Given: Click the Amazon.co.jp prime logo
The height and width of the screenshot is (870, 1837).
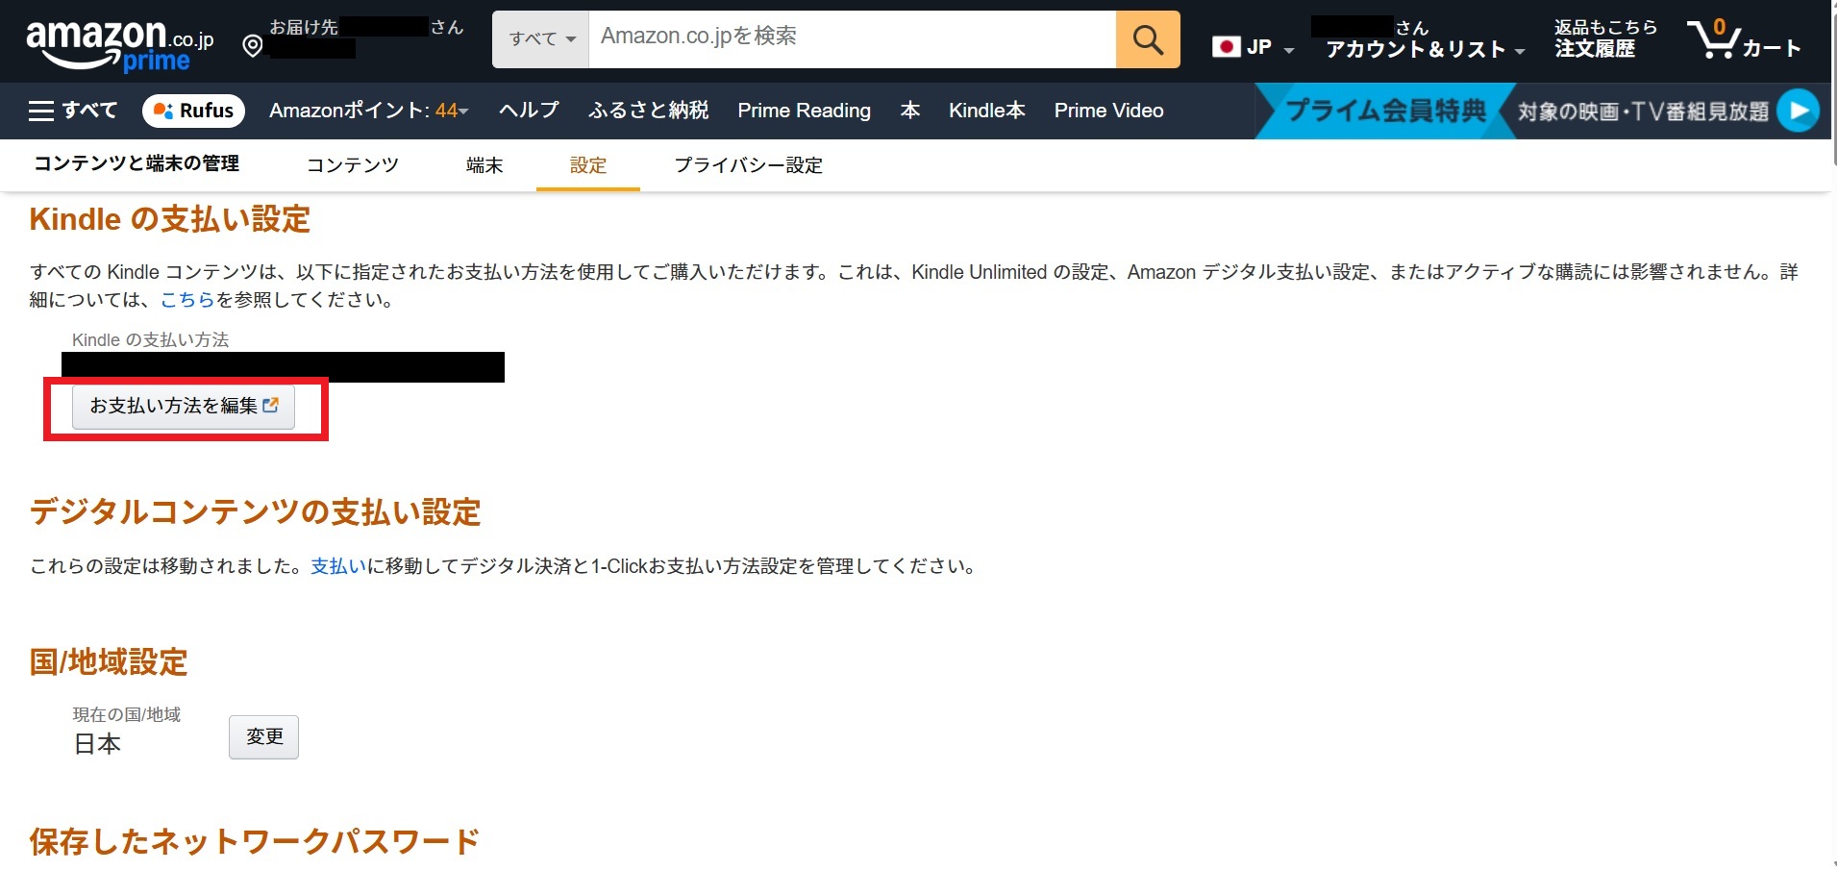Looking at the screenshot, I should (x=119, y=44).
